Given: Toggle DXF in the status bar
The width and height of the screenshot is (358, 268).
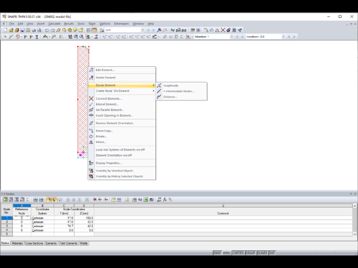Looking at the screenshot, I should tap(272, 253).
